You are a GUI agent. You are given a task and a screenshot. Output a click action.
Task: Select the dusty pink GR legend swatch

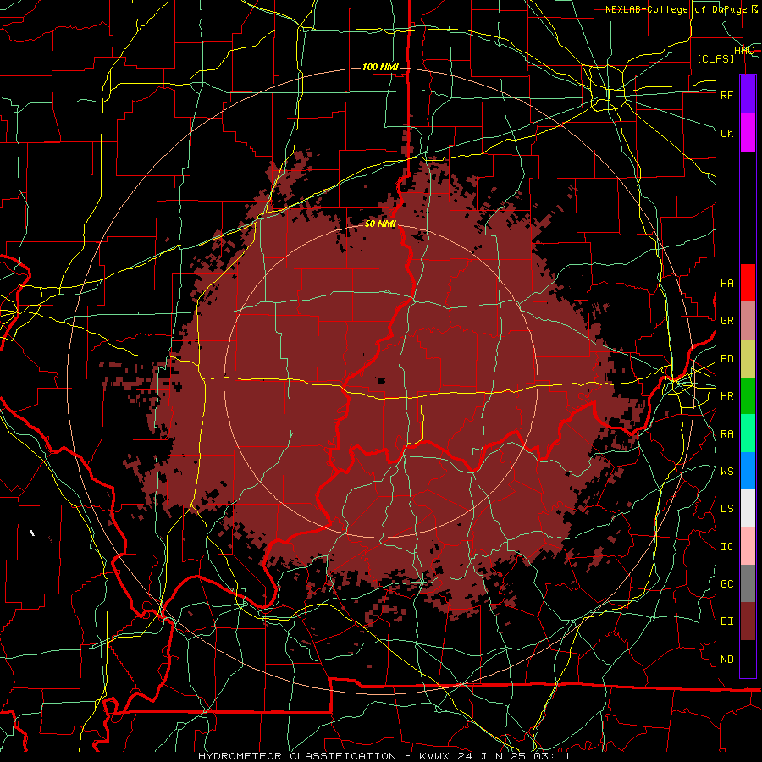(x=748, y=320)
